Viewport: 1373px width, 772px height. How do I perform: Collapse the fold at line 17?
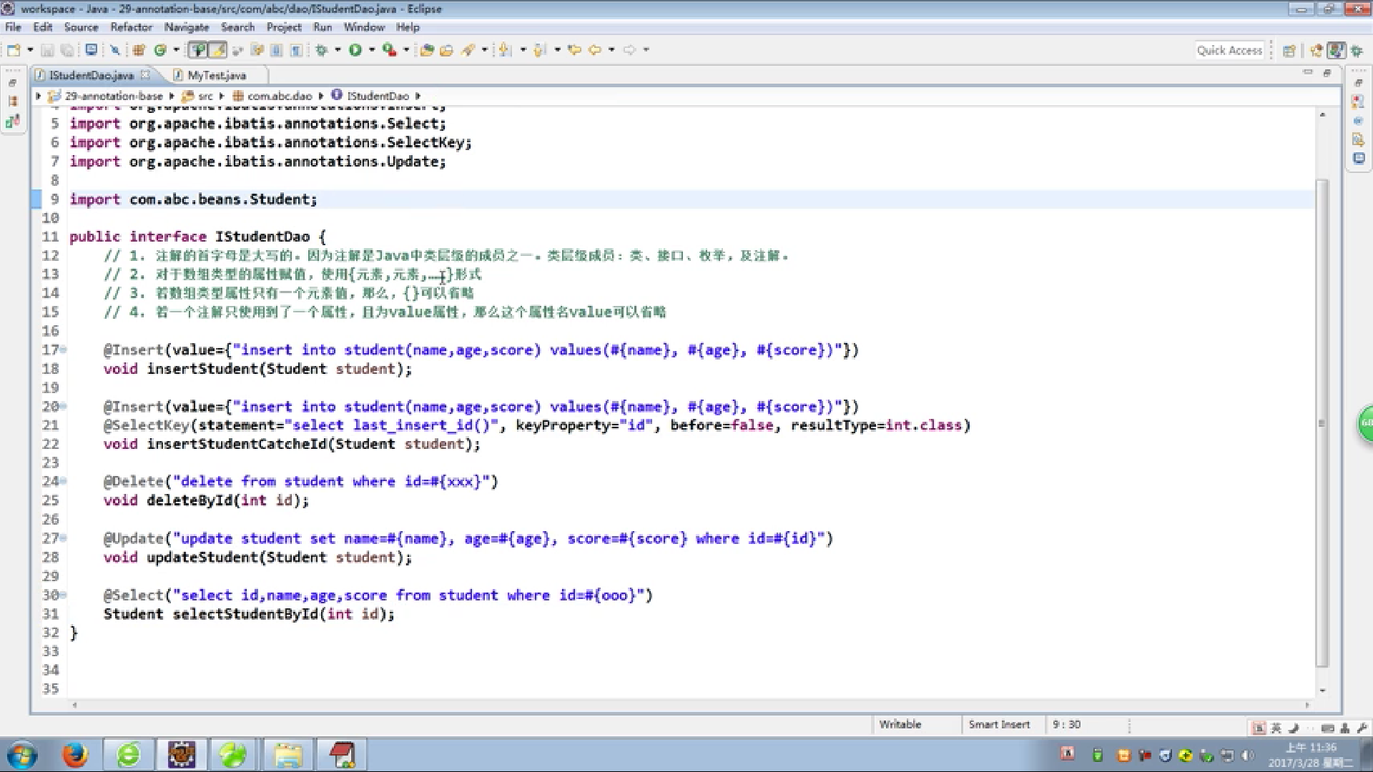coord(63,350)
